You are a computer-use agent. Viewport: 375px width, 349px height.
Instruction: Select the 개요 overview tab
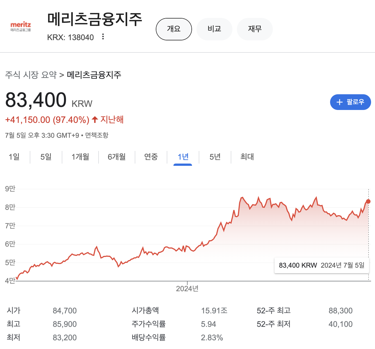pos(174,29)
